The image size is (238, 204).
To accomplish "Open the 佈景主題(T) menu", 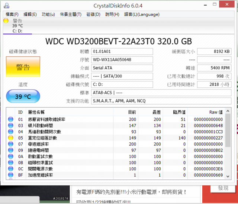I will [71, 14].
